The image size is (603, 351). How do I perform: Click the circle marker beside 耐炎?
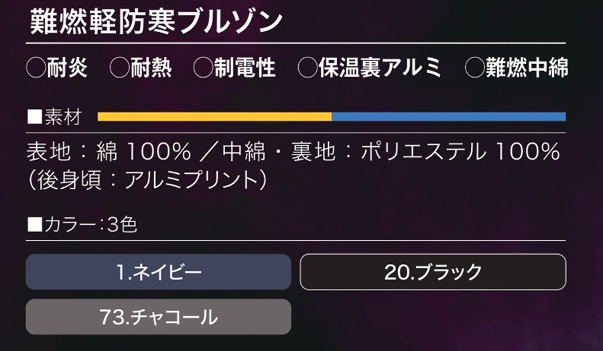point(36,68)
